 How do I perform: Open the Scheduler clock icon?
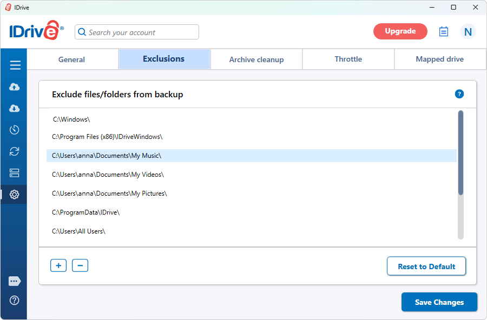pyautogui.click(x=15, y=130)
